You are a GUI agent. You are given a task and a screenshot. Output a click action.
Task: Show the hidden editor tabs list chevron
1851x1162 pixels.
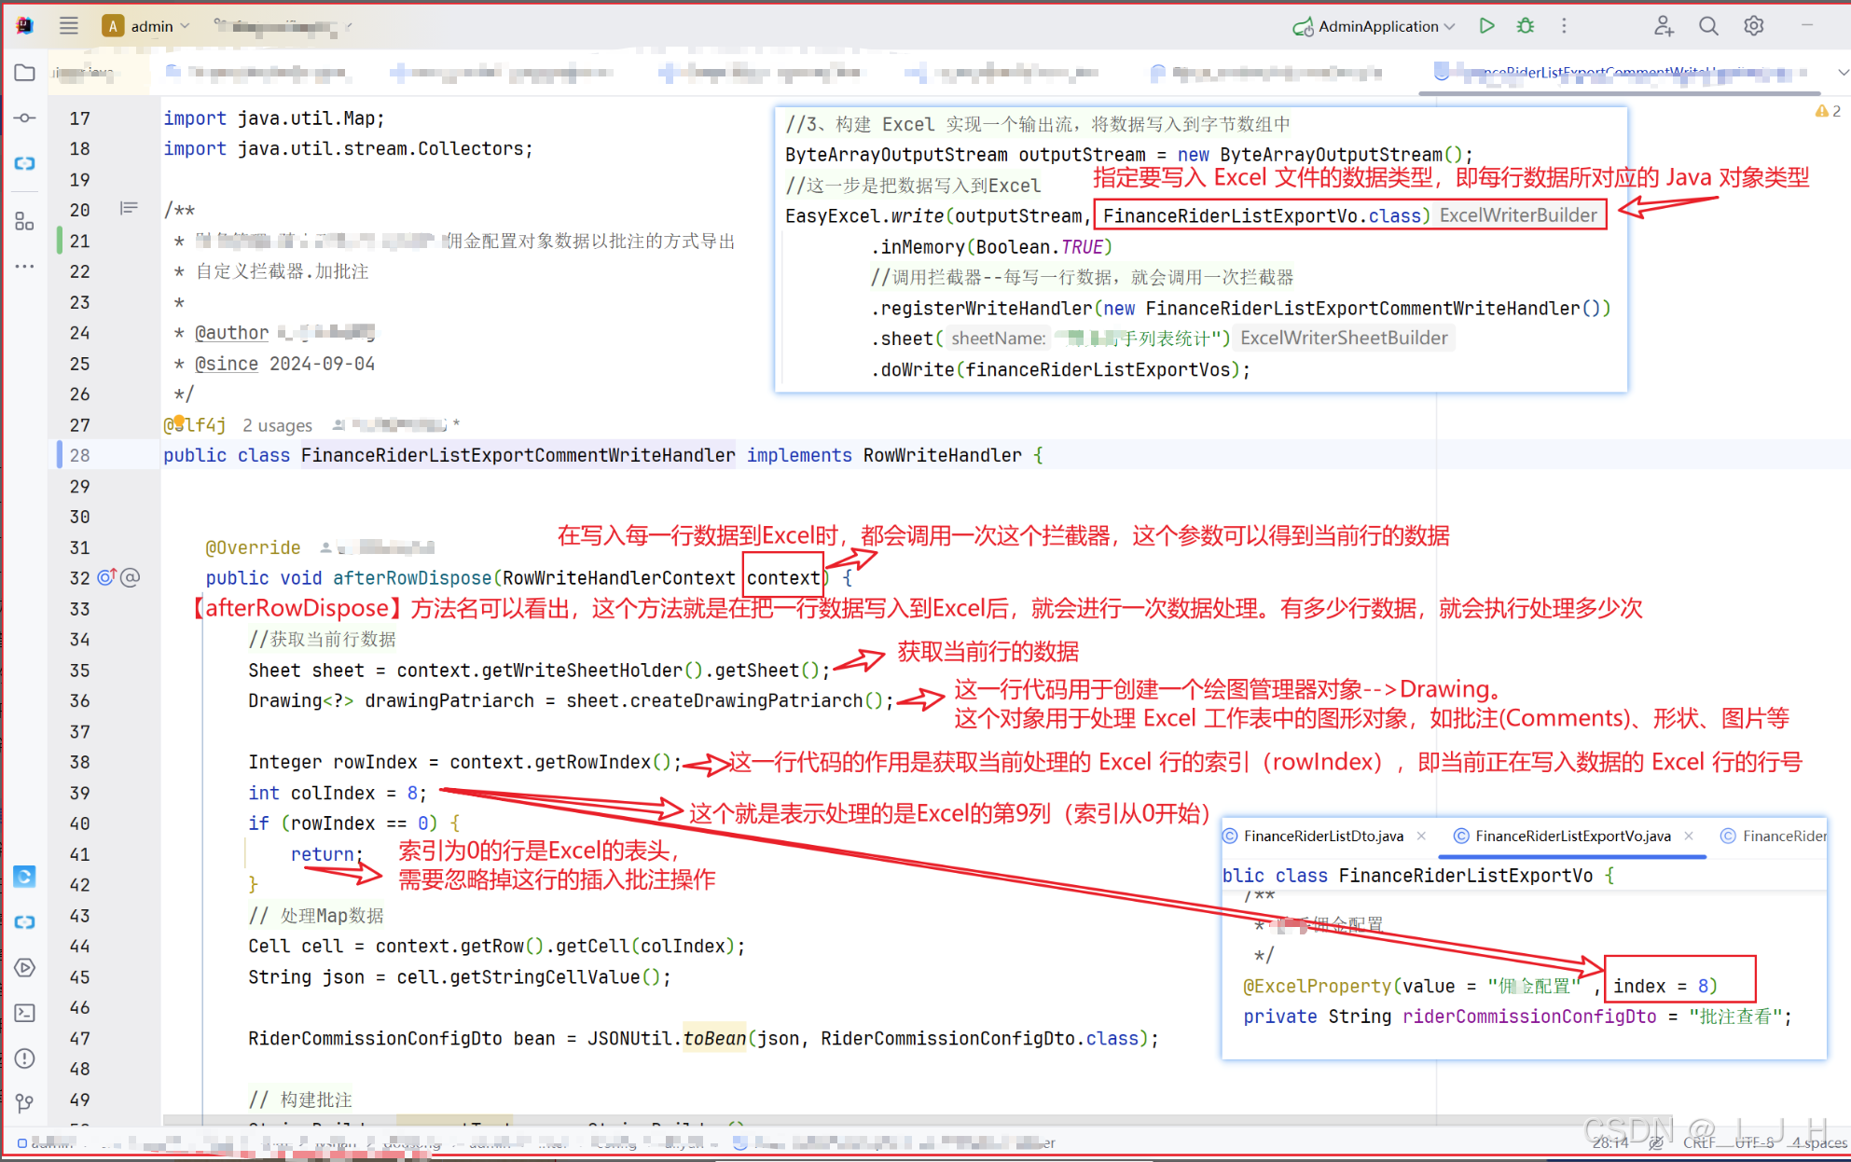pyautogui.click(x=1843, y=73)
